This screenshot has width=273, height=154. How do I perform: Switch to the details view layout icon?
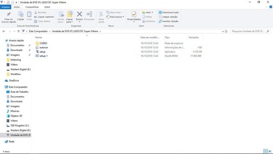point(265,151)
